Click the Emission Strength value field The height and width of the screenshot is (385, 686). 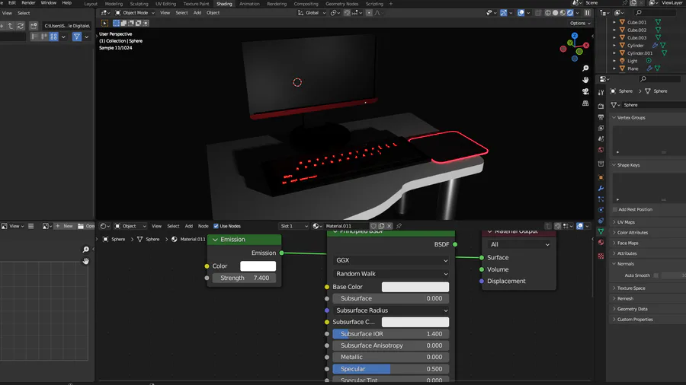pos(245,278)
